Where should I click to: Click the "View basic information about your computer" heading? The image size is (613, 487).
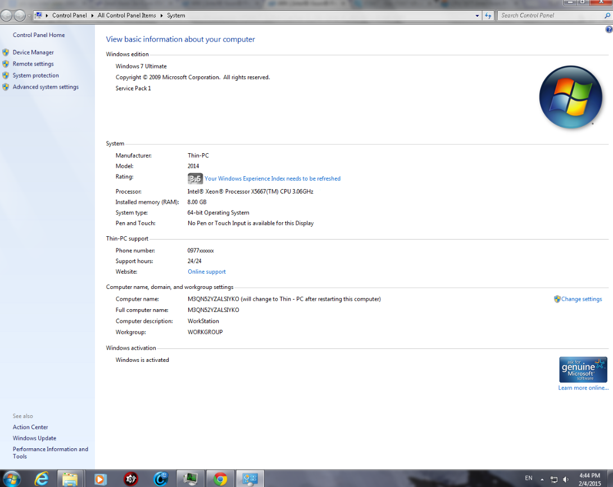click(180, 39)
